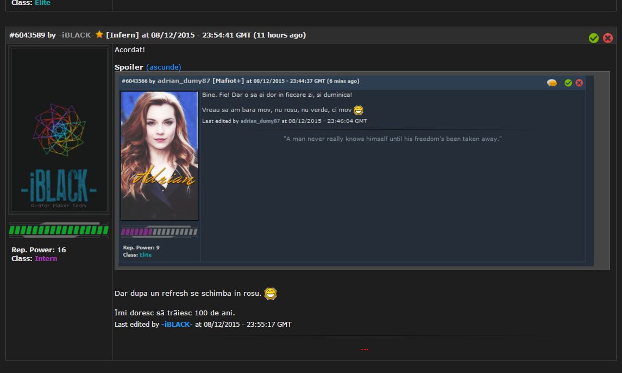Click '[Mafiot+]' tag in quoted header
The image size is (622, 373).
pos(228,81)
